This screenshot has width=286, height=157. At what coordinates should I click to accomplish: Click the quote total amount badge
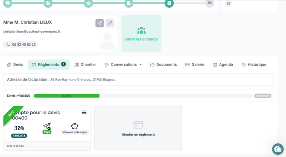(x=263, y=96)
